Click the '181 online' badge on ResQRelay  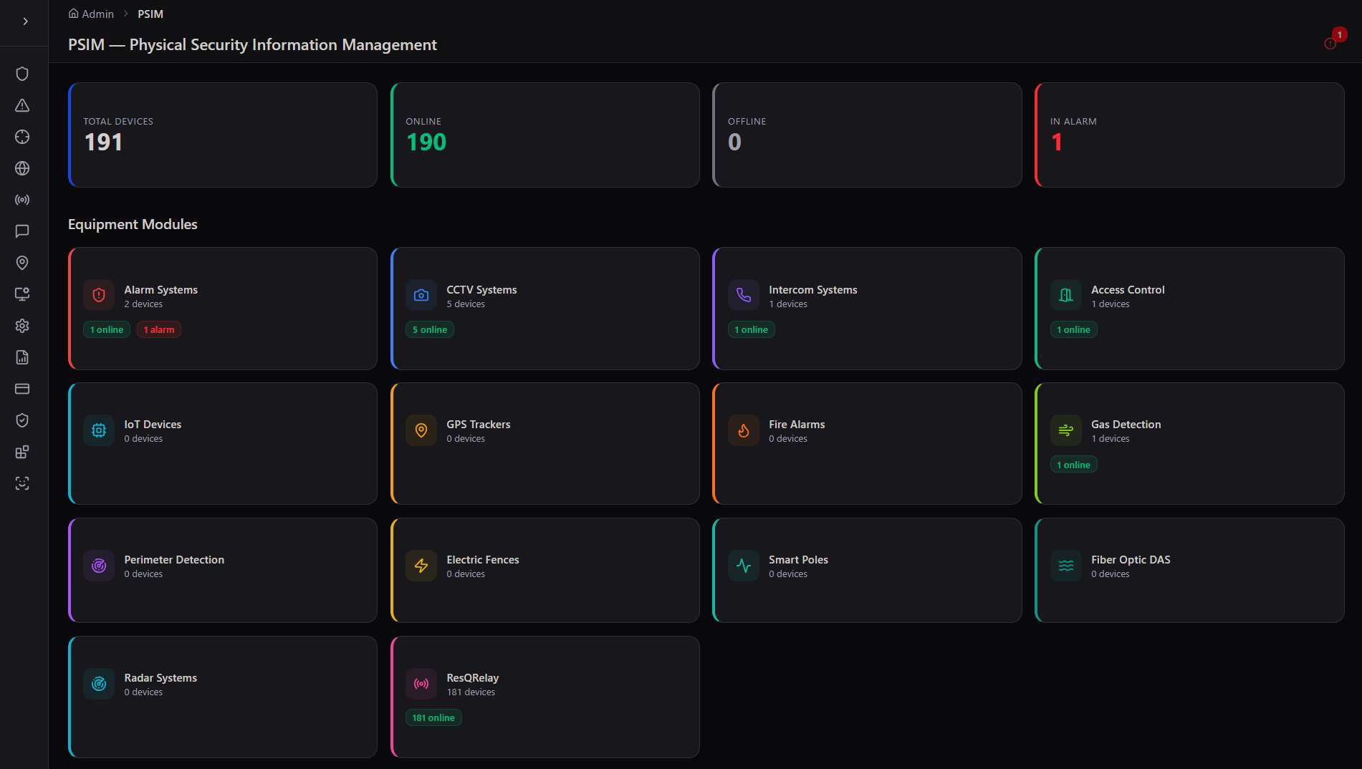point(433,717)
